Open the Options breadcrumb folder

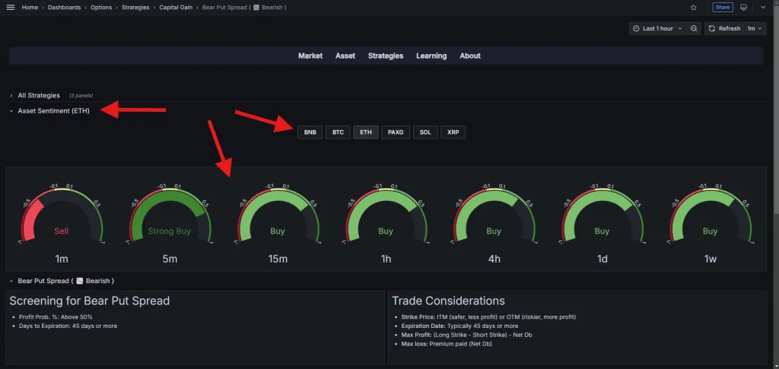coord(101,8)
